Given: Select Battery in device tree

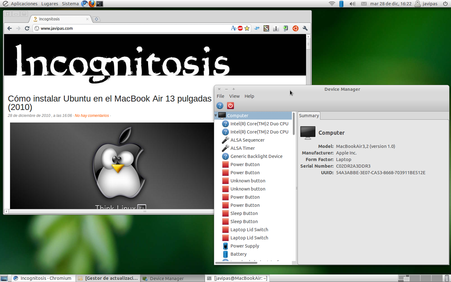Looking at the screenshot, I should pos(239,254).
